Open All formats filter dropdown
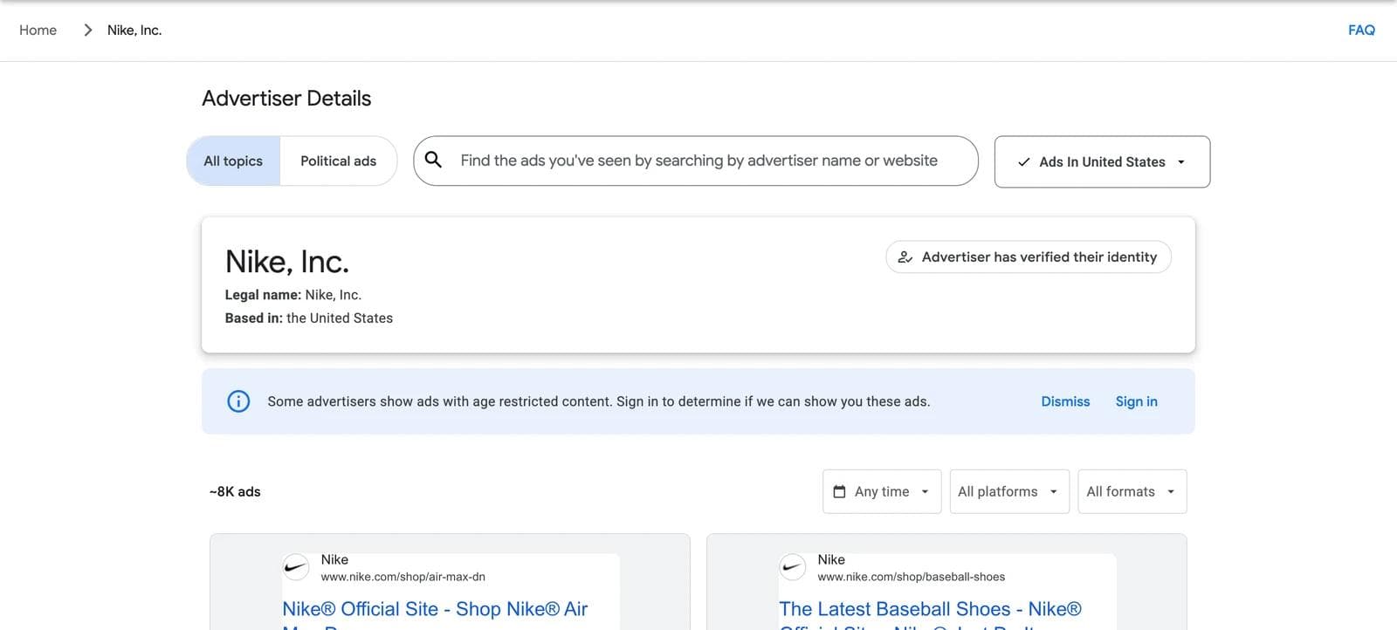The height and width of the screenshot is (630, 1397). pyautogui.click(x=1132, y=491)
